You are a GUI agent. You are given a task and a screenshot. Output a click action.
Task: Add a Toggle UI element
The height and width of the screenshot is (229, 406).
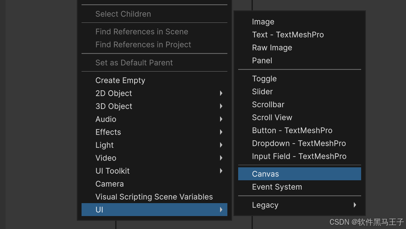click(x=264, y=78)
